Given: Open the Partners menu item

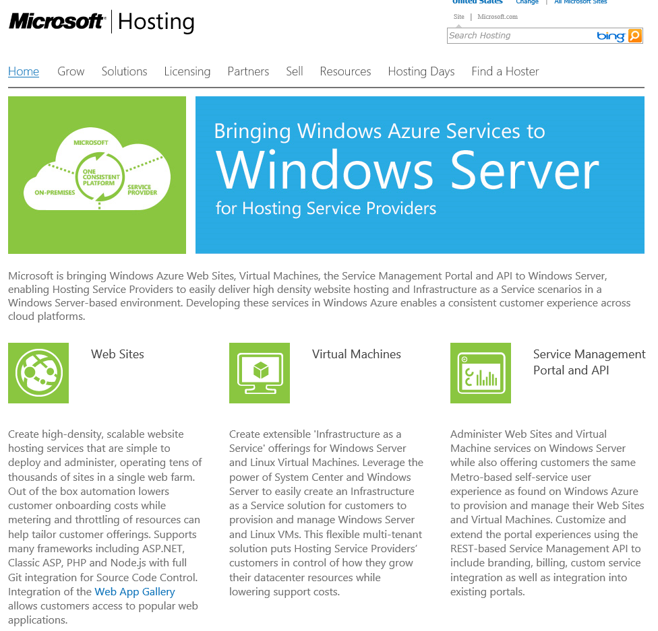Looking at the screenshot, I should coord(248,71).
